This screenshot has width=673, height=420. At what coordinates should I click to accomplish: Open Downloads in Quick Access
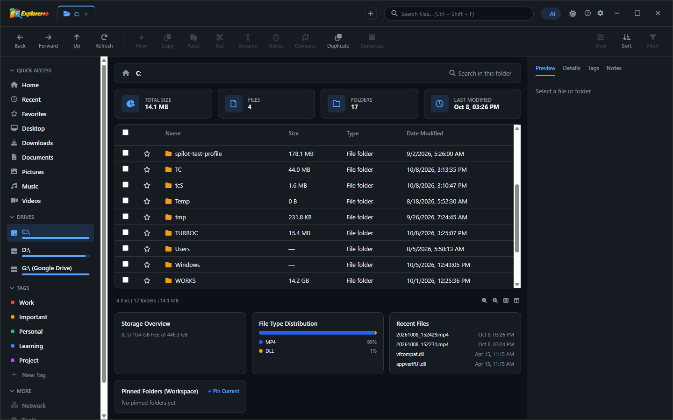pos(50,143)
